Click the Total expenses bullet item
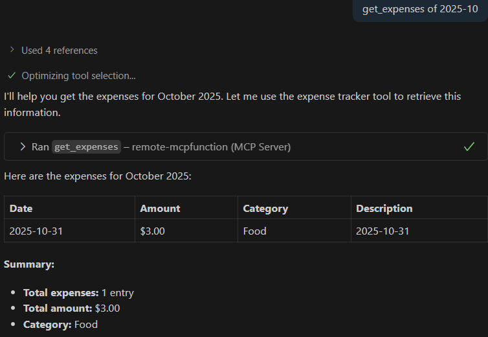Screen dimensions: 488x337 tap(78, 292)
